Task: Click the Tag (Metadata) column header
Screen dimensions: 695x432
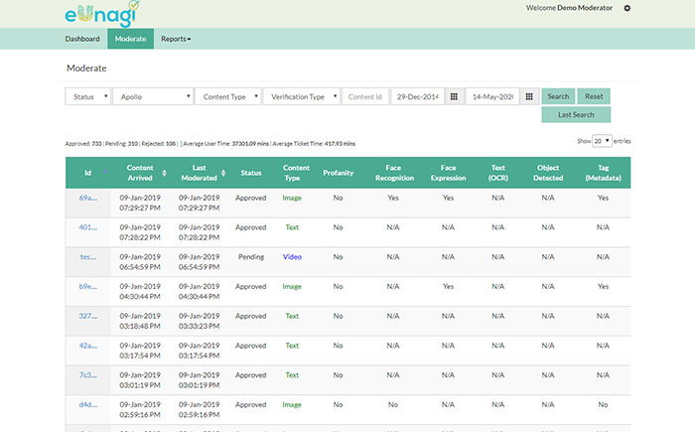Action: (x=603, y=173)
